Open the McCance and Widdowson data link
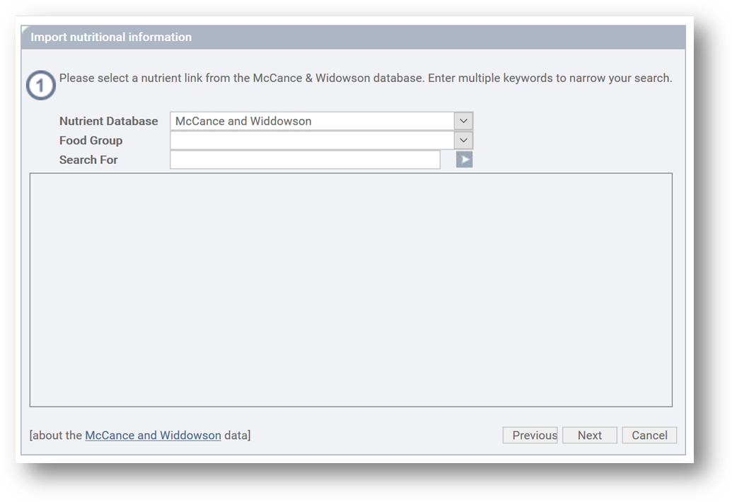 (153, 436)
